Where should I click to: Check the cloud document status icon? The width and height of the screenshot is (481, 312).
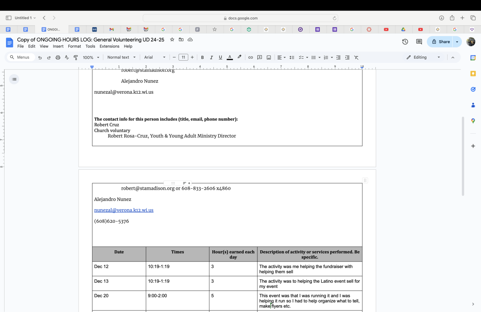point(190,40)
